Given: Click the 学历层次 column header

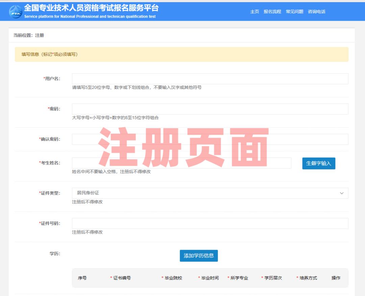Looking at the screenshot, I should (273, 278).
